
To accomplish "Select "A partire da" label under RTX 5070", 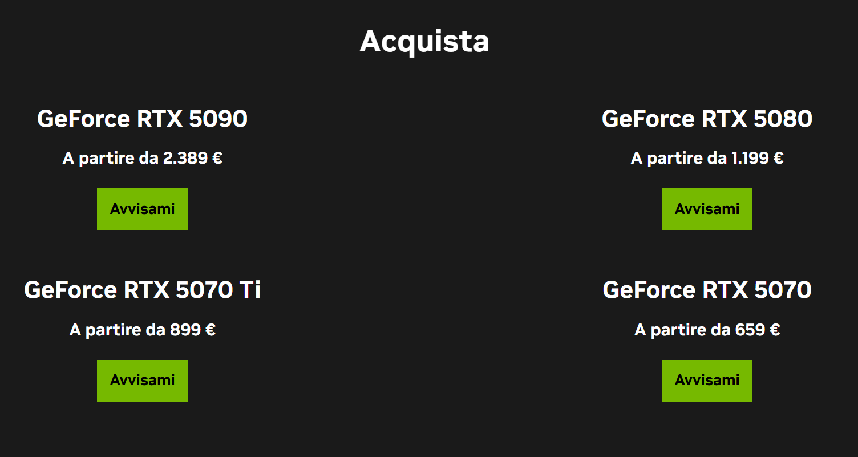I will (x=682, y=330).
